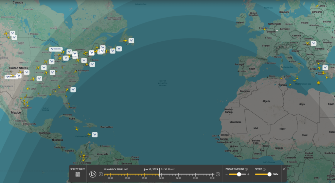Screen dimensions: 335x183
Task: Open the Zoom Timeline help icon
Action: pyautogui.click(x=246, y=169)
